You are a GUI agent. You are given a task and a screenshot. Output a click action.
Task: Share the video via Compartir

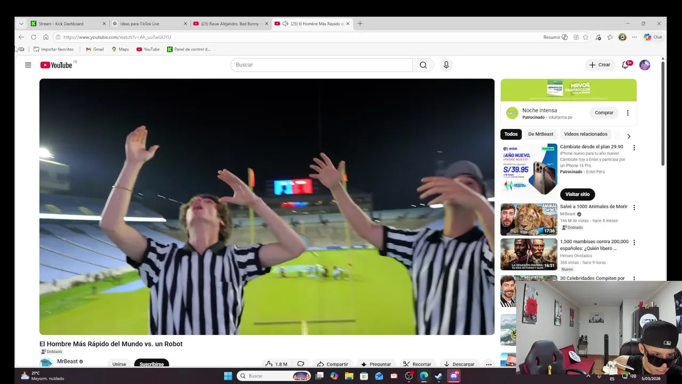click(332, 364)
